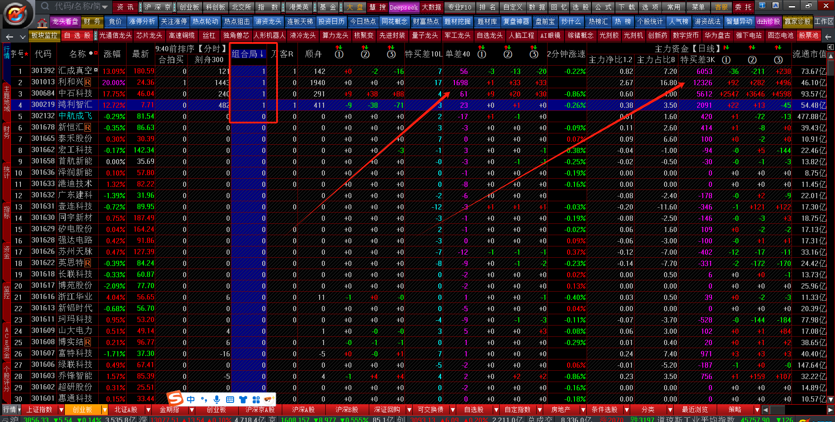Click the blue A icon in title bar
835x422 pixels.
(x=775, y=6)
